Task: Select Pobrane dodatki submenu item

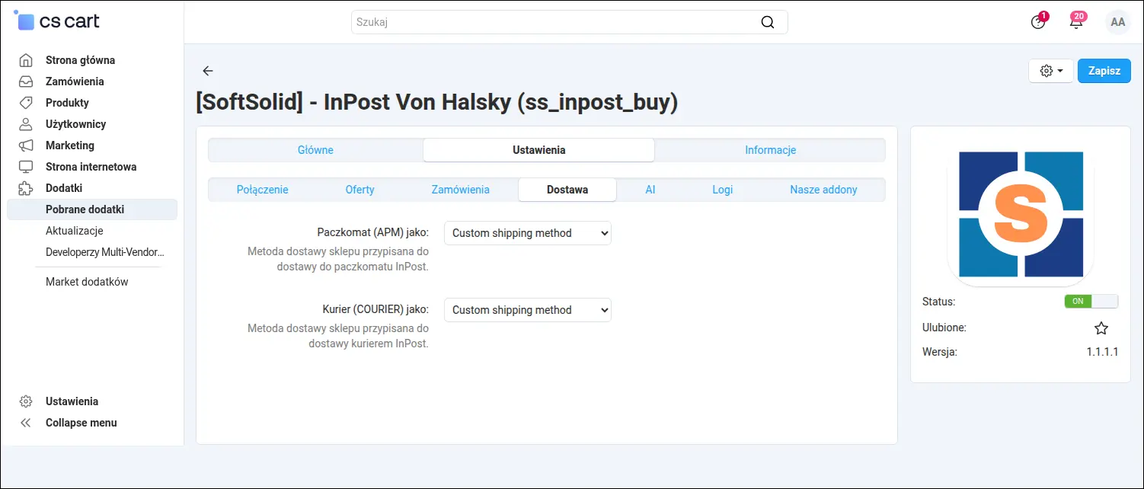Action: pyautogui.click(x=92, y=209)
